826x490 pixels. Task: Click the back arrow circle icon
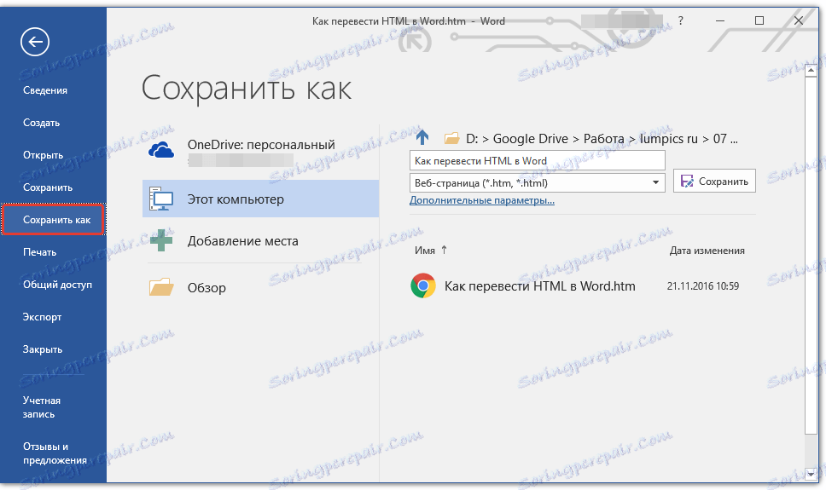[x=35, y=42]
